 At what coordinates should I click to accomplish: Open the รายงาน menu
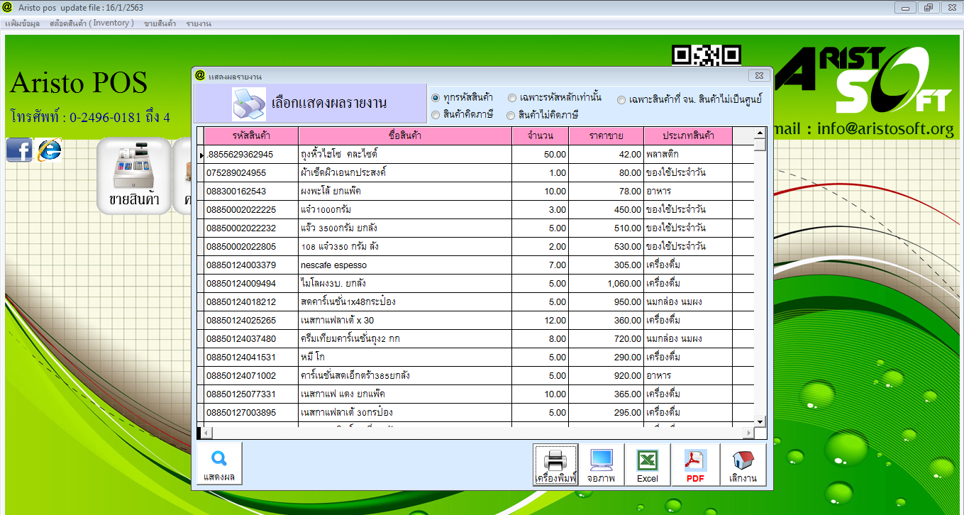[x=199, y=23]
